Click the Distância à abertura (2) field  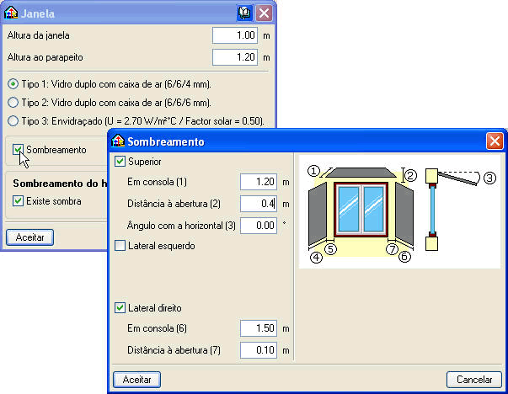coord(259,204)
